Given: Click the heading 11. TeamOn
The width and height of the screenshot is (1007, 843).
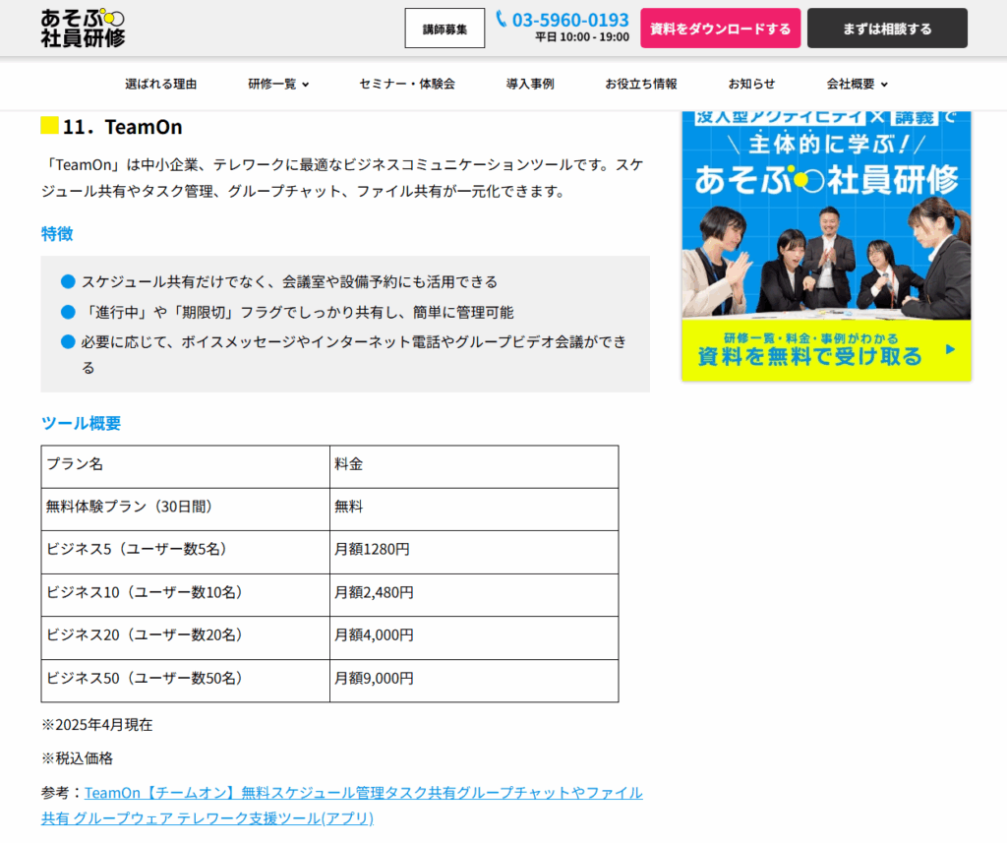Looking at the screenshot, I should [122, 127].
